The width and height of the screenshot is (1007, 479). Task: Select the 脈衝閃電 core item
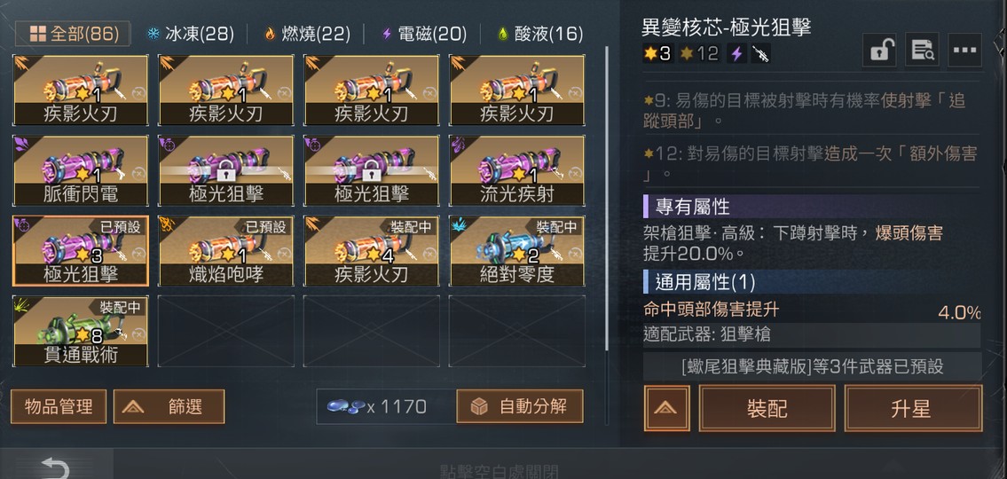[80, 171]
